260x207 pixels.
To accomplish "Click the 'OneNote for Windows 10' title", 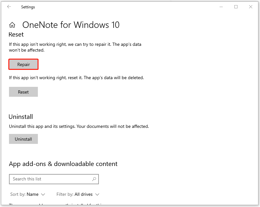I will click(x=71, y=25).
